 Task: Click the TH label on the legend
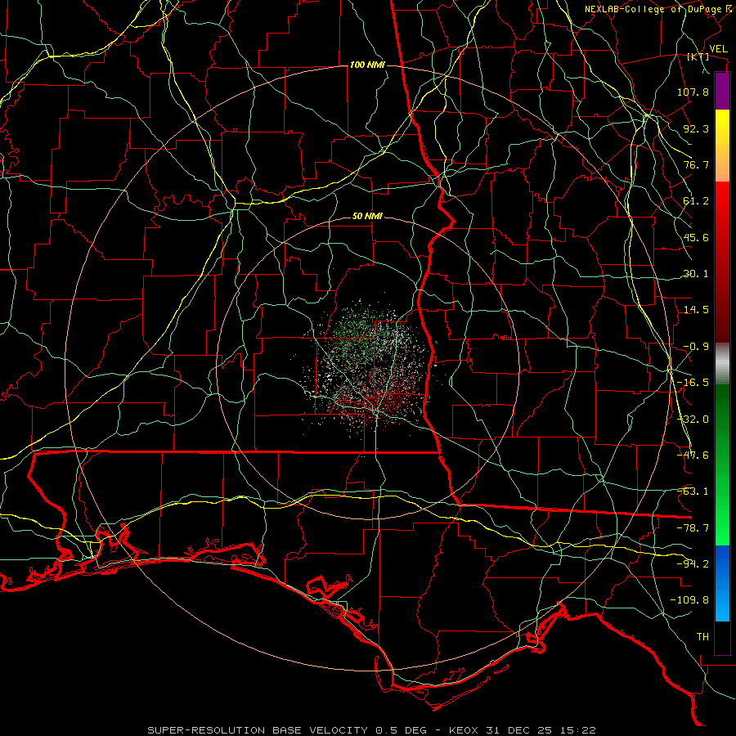pyautogui.click(x=702, y=637)
